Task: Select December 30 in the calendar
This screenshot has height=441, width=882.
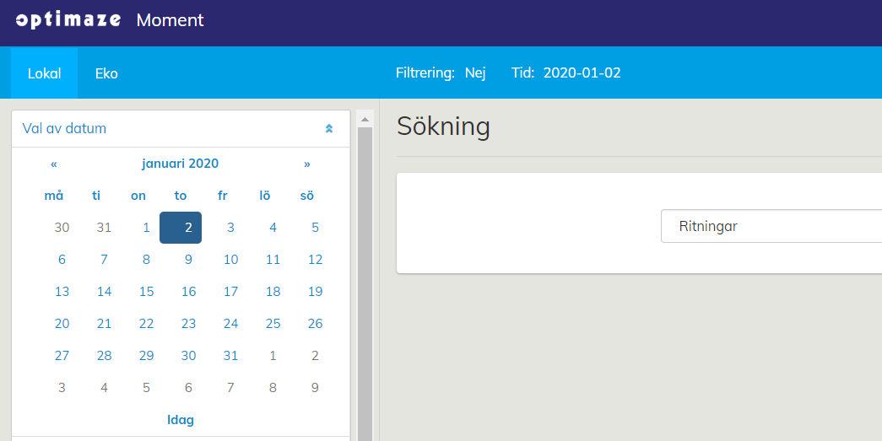Action: (62, 227)
